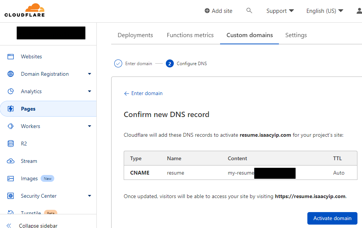The image size is (362, 228).
Task: Select the Images sidebar icon
Action: click(11, 178)
